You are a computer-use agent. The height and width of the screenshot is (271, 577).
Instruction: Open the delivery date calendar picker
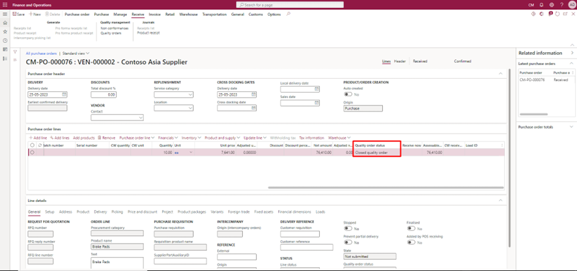[64, 94]
